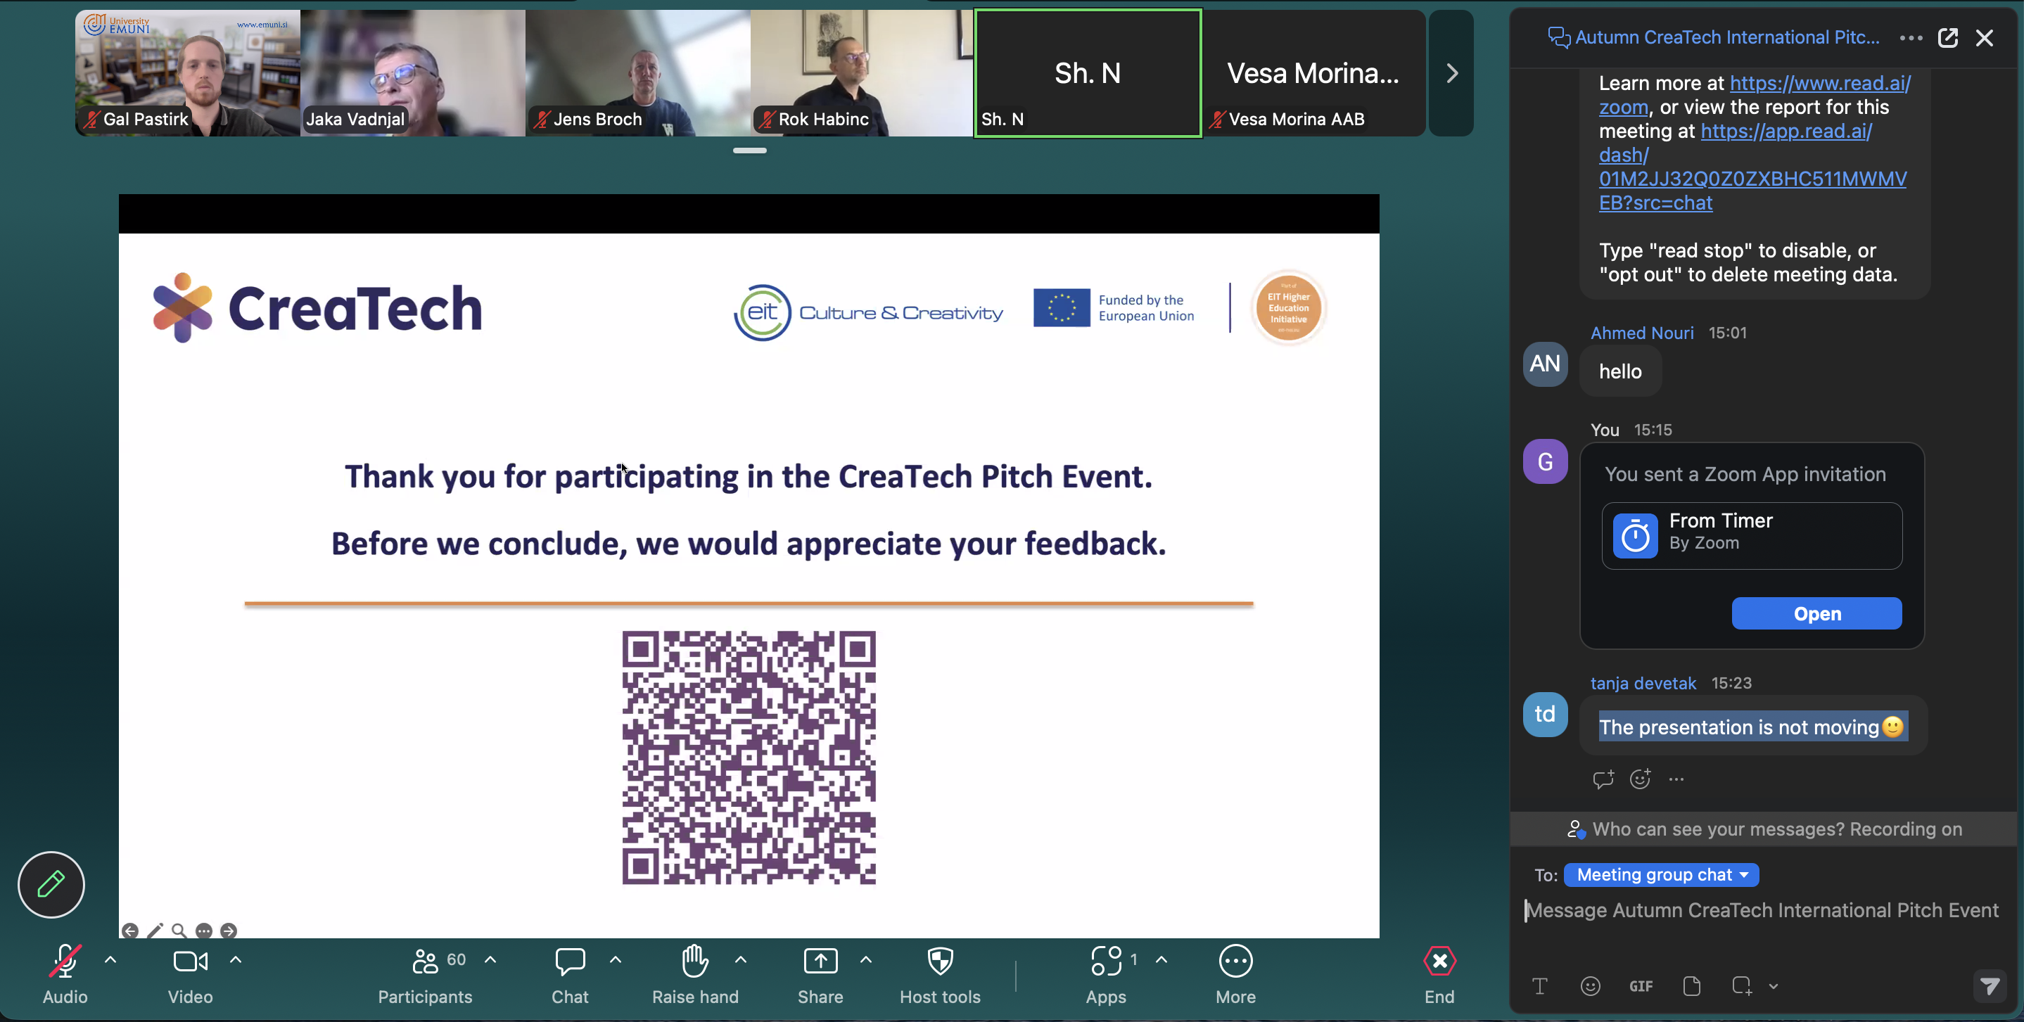Viewport: 2024px width, 1022px height.
Task: Click the screenshot capture icon in chat
Action: pos(1741,986)
